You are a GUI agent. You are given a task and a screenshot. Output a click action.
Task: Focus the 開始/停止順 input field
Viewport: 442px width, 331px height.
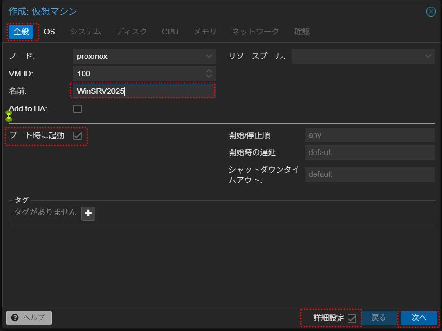pyautogui.click(x=369, y=135)
